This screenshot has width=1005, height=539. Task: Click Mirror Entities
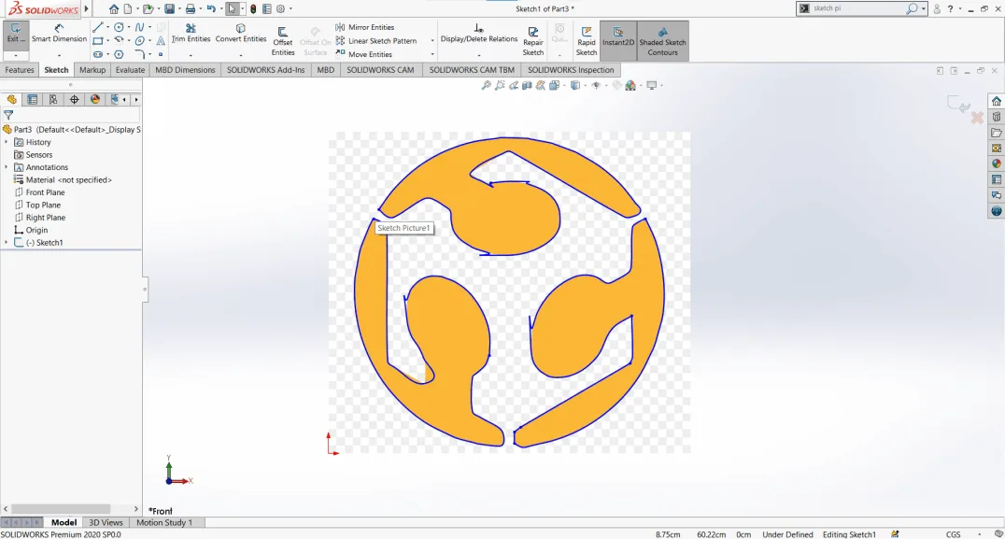(364, 27)
